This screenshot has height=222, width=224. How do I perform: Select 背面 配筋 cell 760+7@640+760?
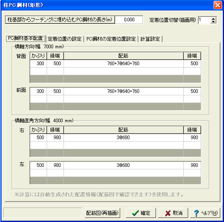point(123,64)
